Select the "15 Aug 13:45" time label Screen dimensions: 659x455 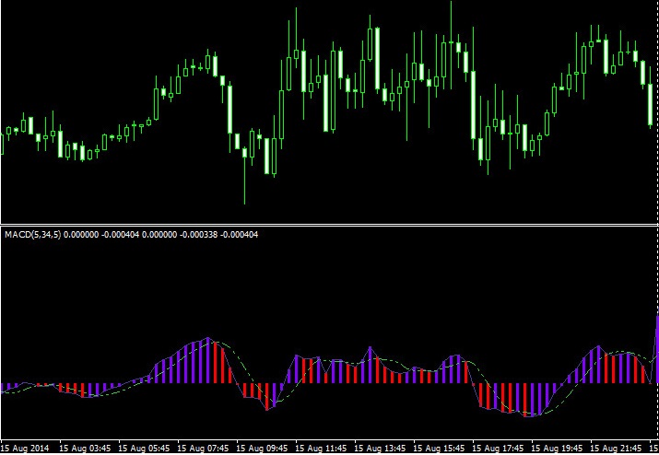(381, 448)
